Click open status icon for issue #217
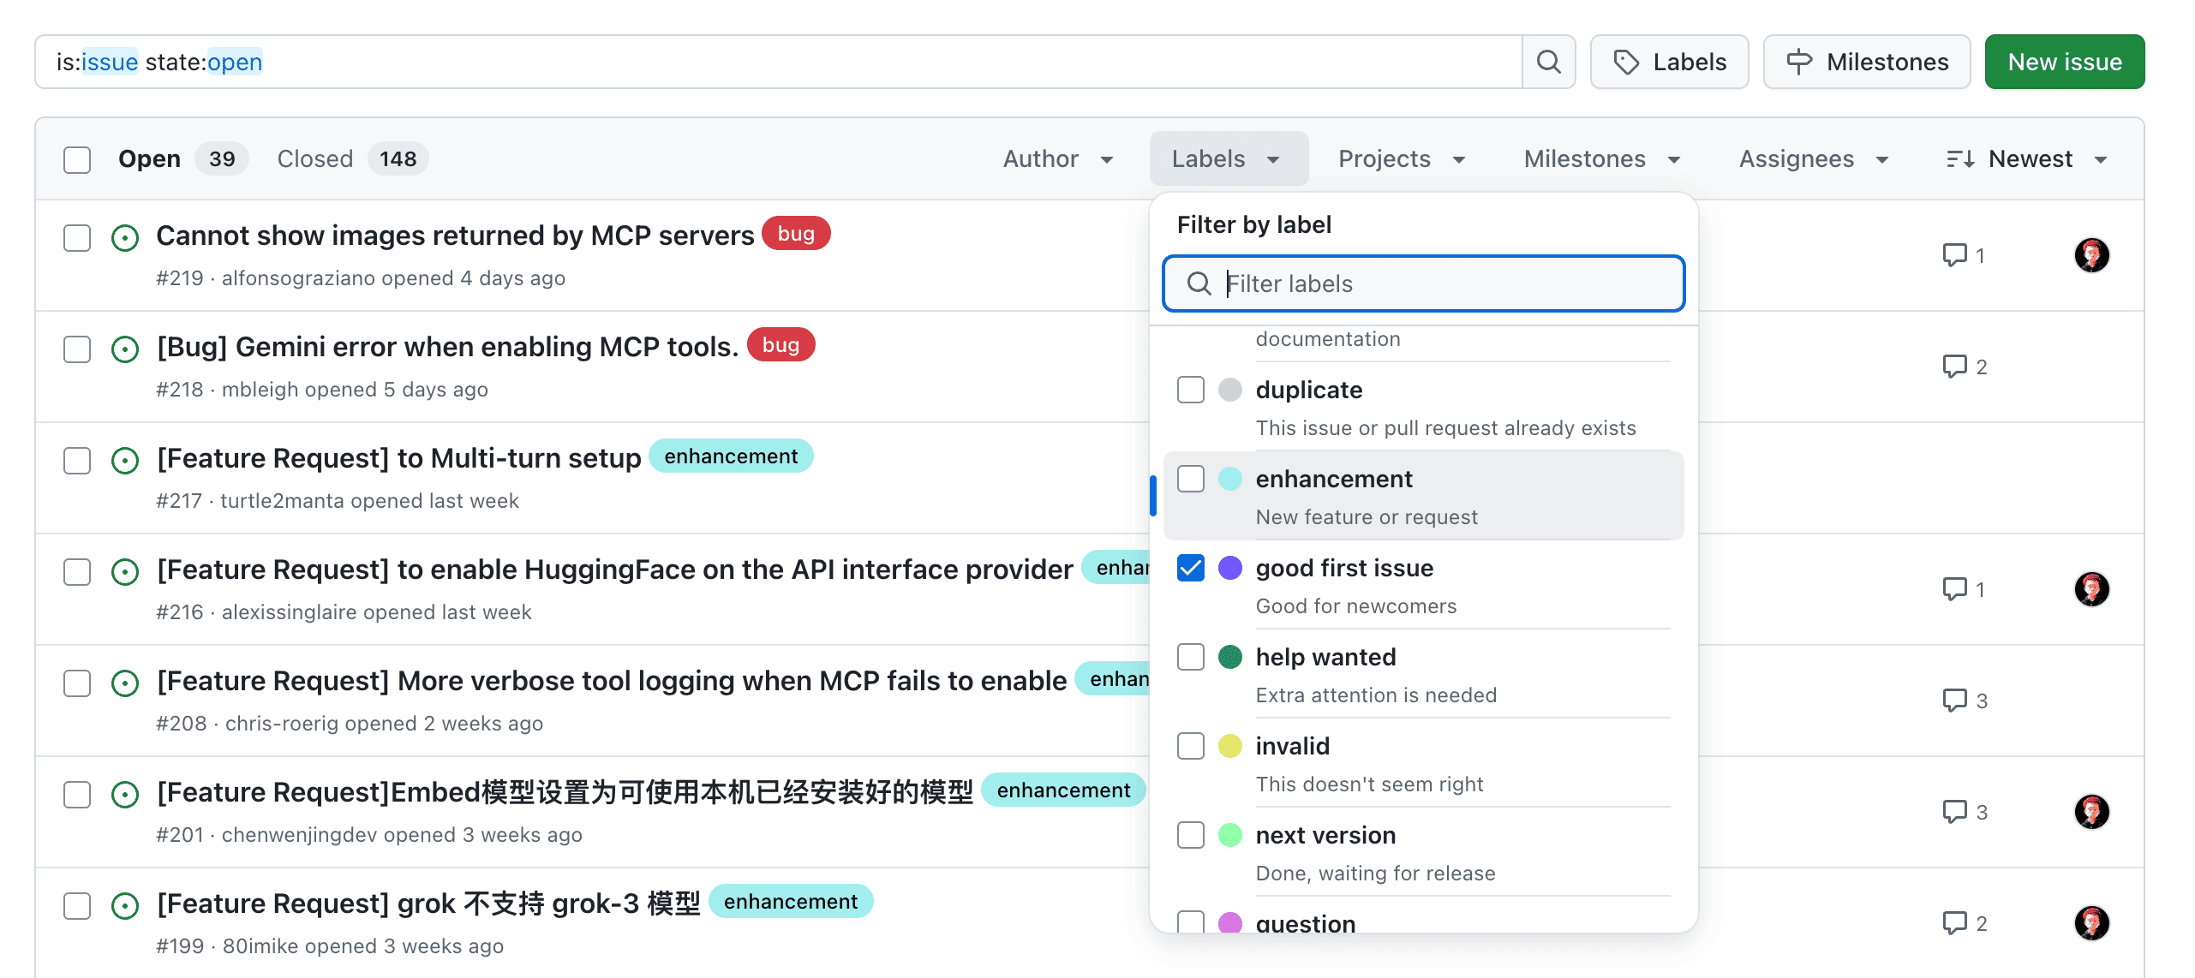 click(125, 461)
